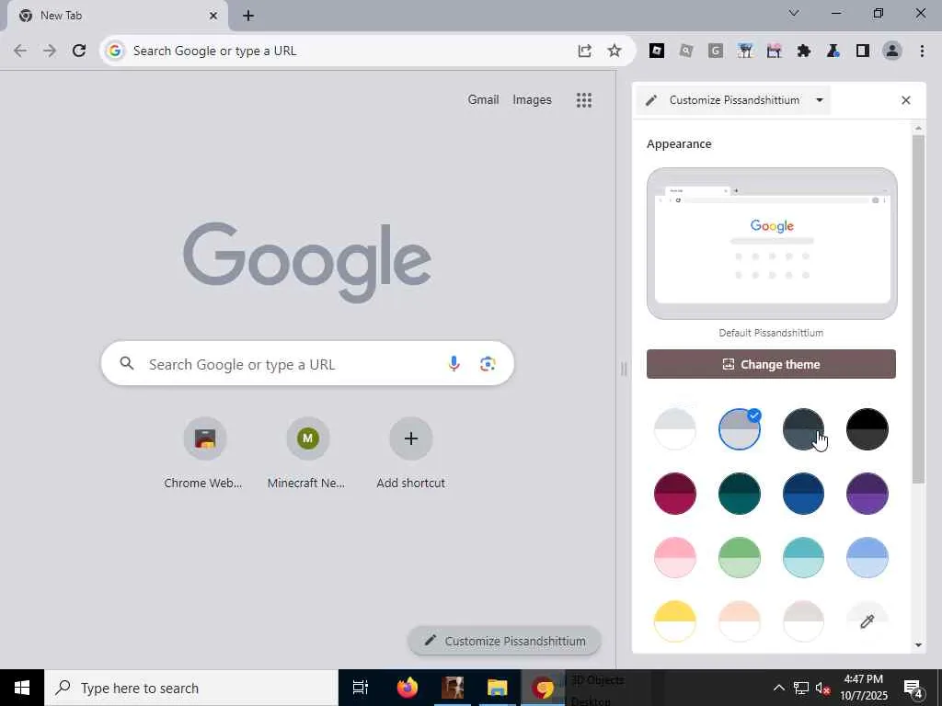
Task: Go back with the browser back arrow
Action: coord(20,51)
